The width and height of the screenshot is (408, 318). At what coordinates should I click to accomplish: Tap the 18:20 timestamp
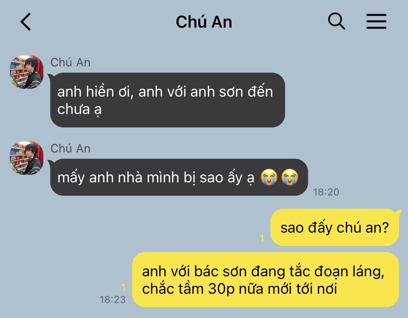click(326, 192)
